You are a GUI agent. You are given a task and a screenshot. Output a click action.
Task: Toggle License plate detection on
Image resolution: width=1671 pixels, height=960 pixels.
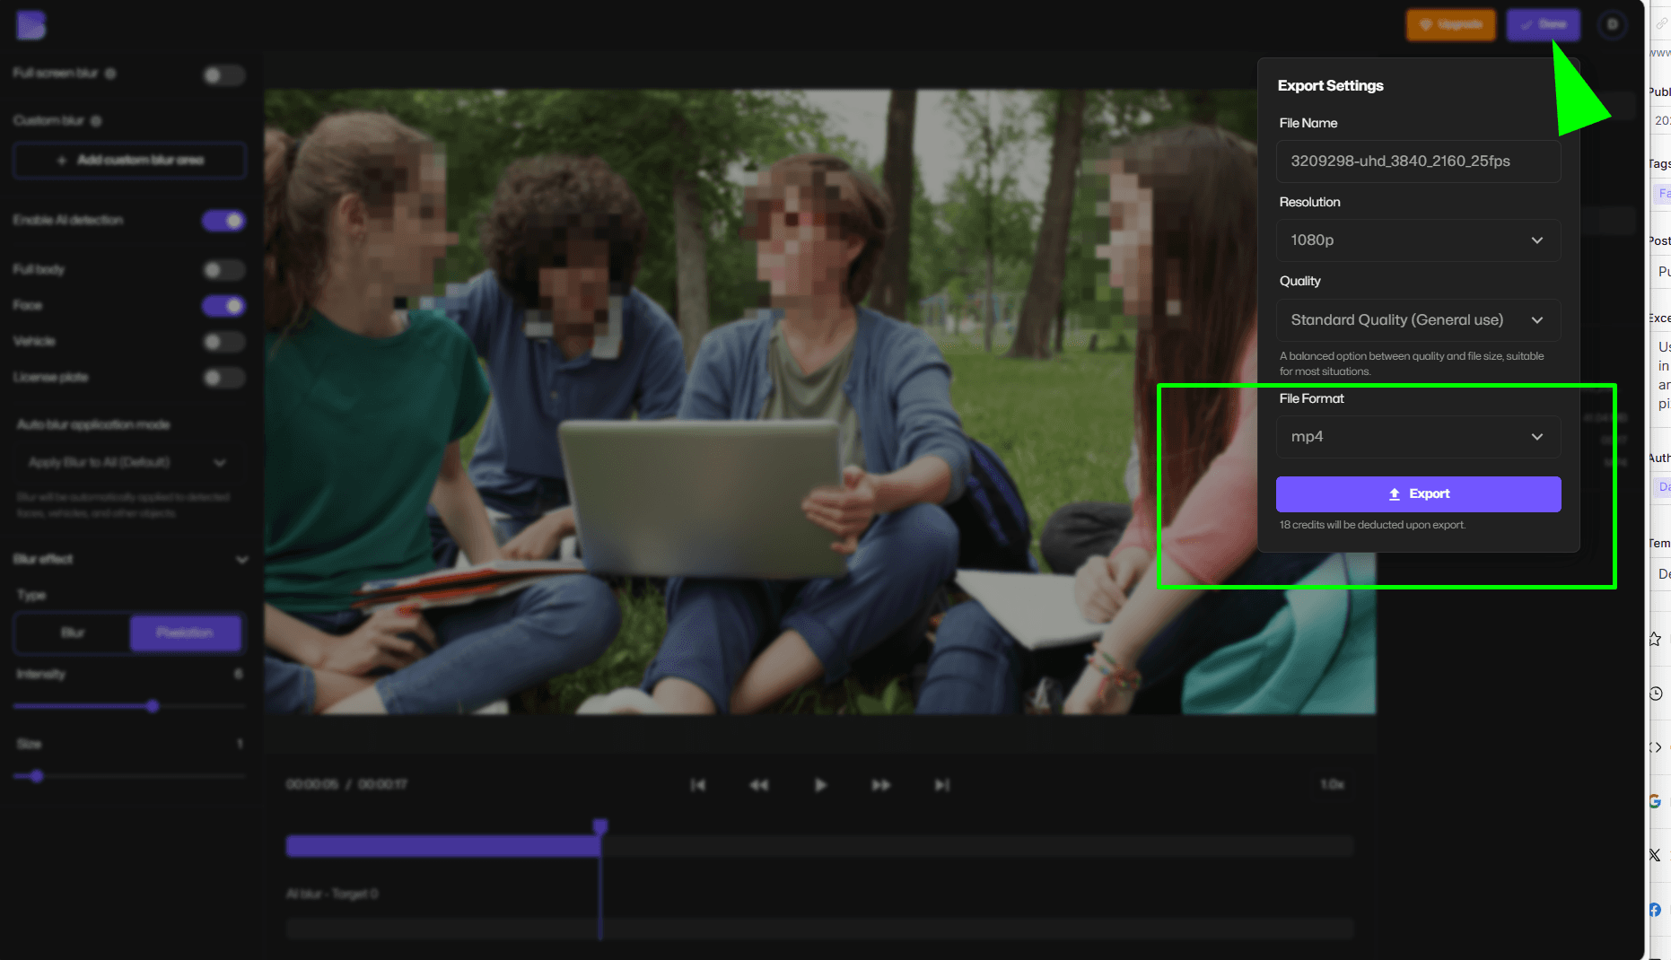coord(223,378)
